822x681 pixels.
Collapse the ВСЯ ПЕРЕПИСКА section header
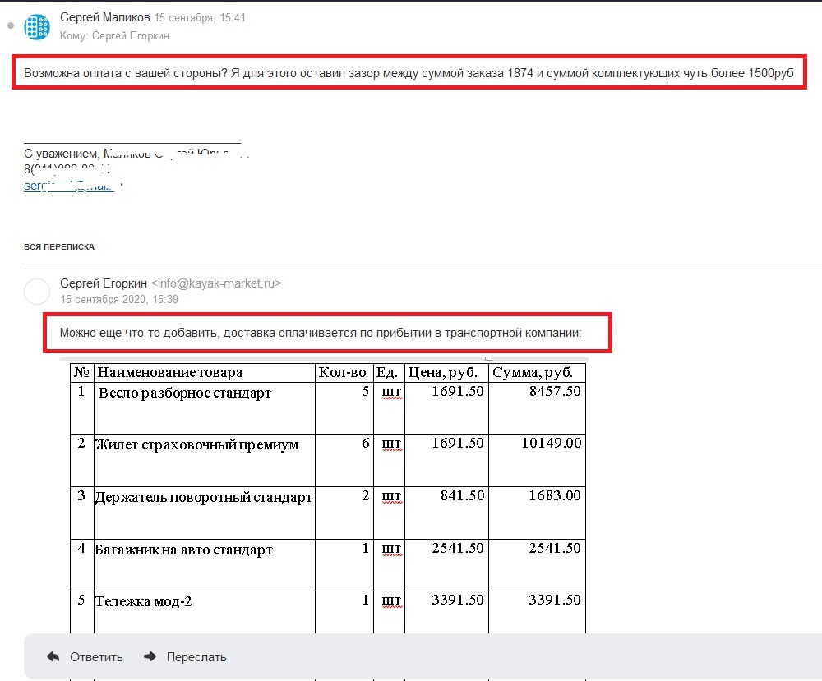pos(59,246)
